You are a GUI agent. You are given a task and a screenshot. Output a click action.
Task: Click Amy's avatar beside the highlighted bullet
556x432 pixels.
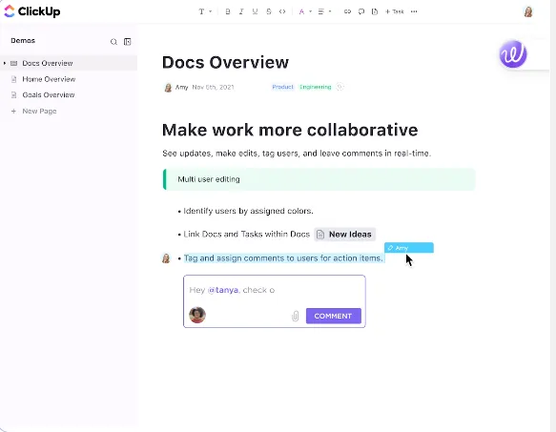click(x=166, y=258)
